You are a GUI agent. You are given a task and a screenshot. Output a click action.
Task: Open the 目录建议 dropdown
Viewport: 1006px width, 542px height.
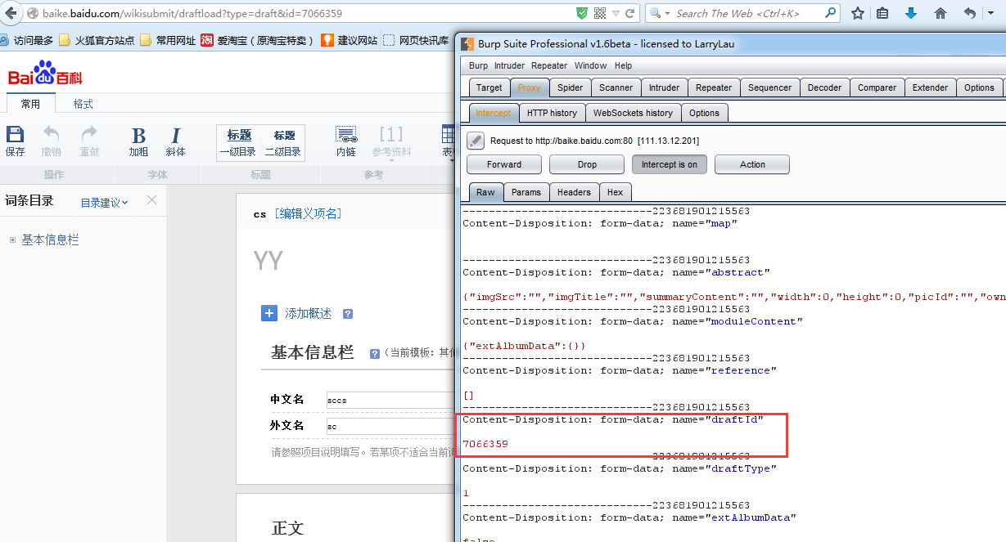105,203
